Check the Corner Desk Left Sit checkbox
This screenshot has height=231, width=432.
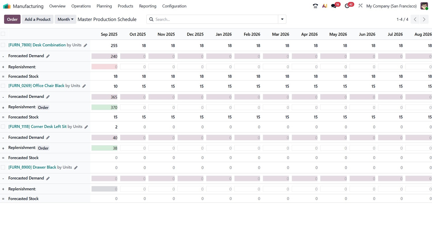(3, 126)
